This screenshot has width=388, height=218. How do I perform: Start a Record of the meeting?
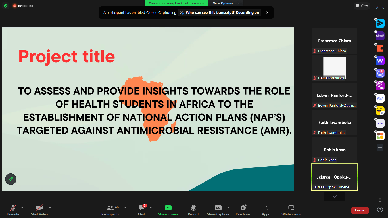click(193, 210)
